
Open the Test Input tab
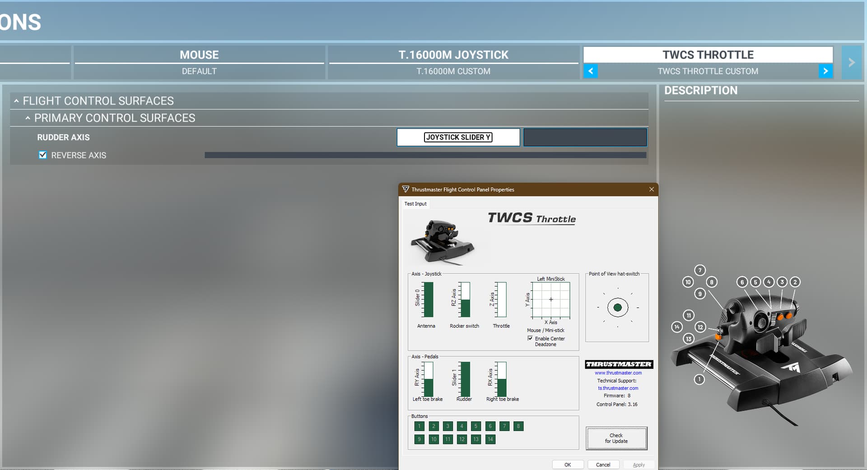tap(415, 204)
